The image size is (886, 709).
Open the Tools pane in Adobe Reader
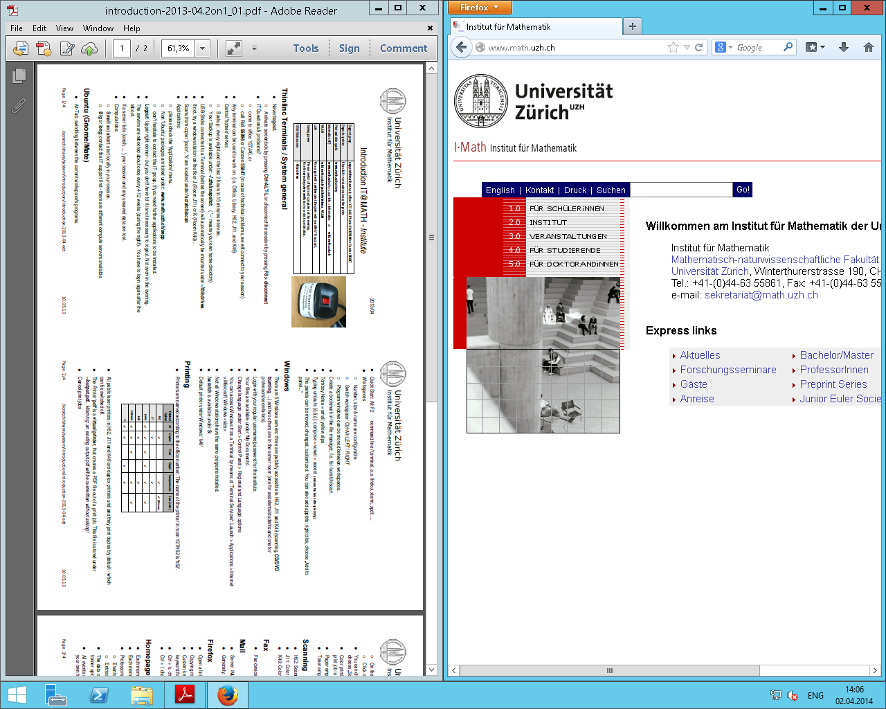pyautogui.click(x=306, y=48)
